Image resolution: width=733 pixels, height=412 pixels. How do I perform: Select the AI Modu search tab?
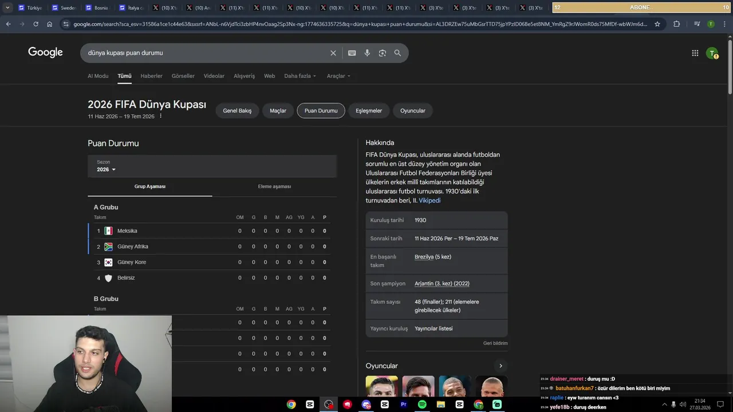[x=98, y=76]
